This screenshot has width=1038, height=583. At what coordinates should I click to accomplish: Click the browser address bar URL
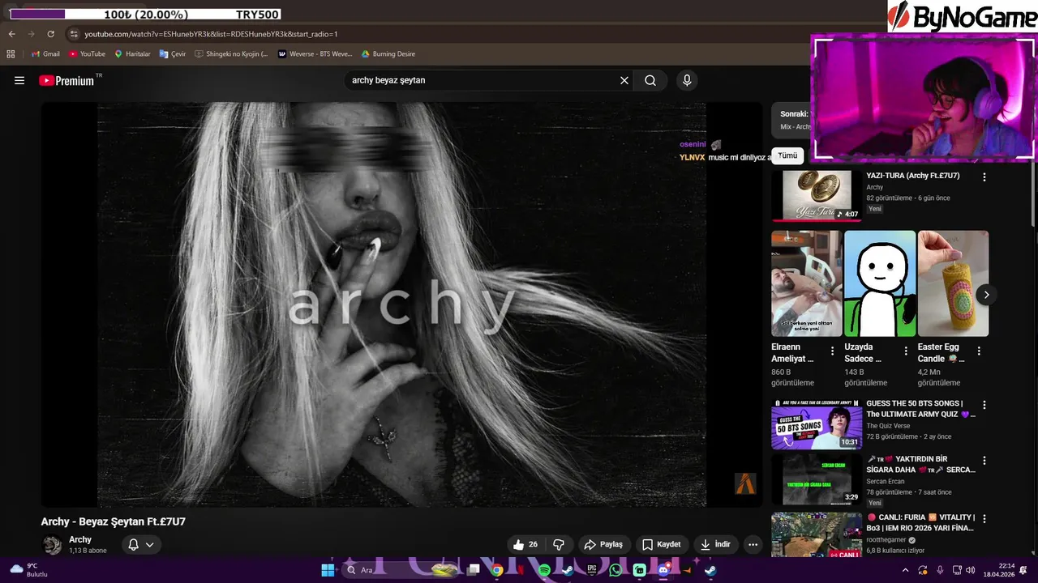click(211, 34)
